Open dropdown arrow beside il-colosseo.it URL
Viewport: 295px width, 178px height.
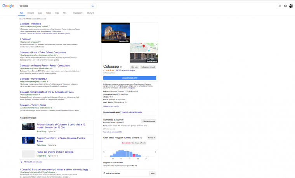coord(41,42)
